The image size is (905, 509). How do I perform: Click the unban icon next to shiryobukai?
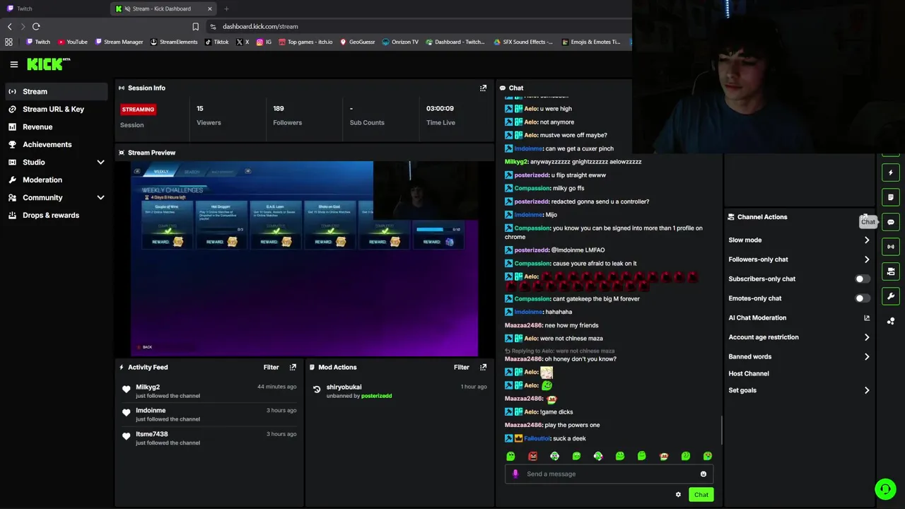pos(317,389)
